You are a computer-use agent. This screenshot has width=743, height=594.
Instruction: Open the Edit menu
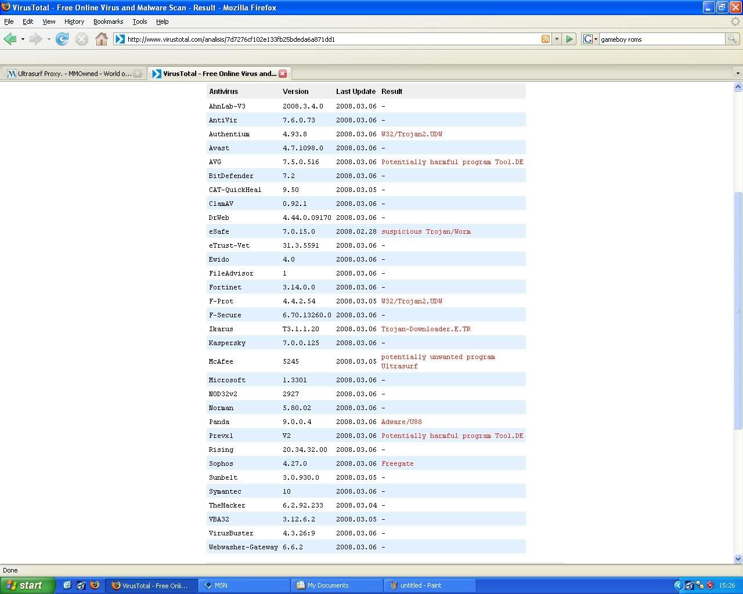tap(28, 21)
